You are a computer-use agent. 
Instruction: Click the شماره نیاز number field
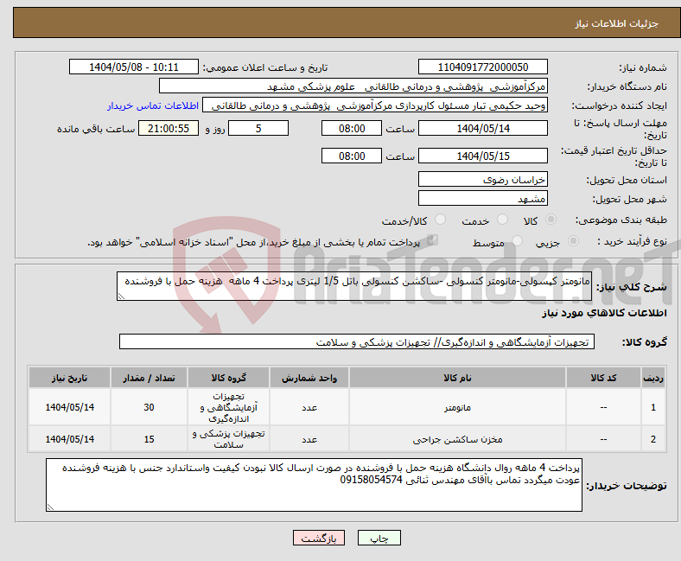coord(482,67)
